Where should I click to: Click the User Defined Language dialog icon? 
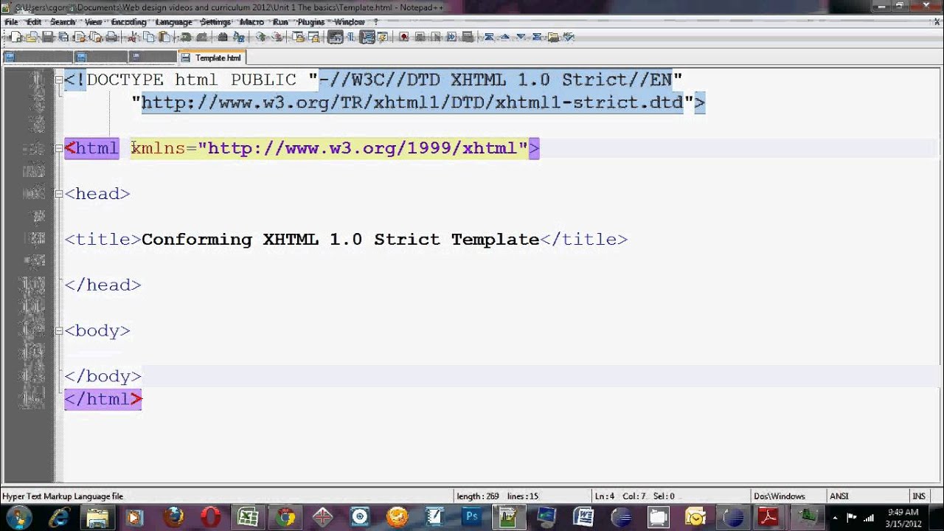click(381, 37)
